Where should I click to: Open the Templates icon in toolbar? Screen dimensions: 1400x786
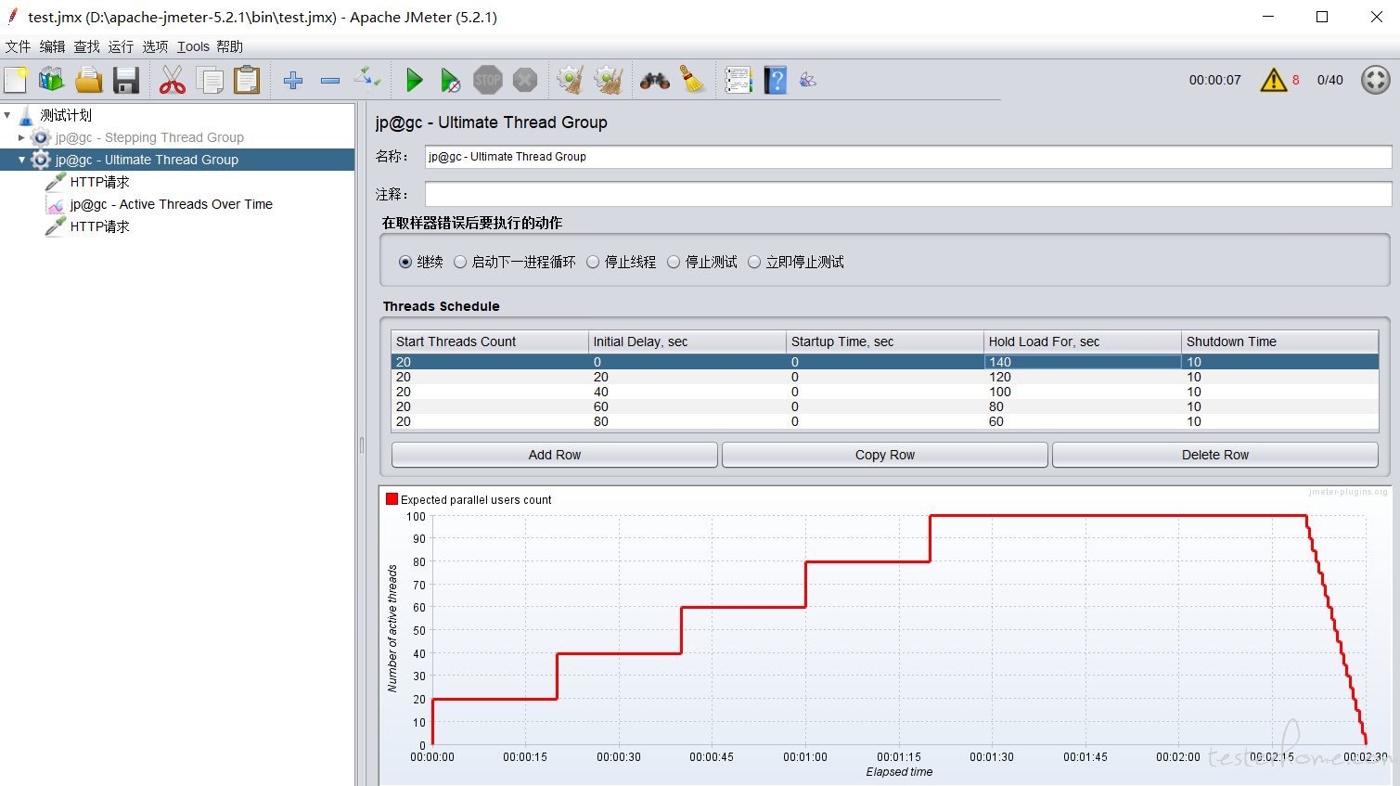(52, 81)
